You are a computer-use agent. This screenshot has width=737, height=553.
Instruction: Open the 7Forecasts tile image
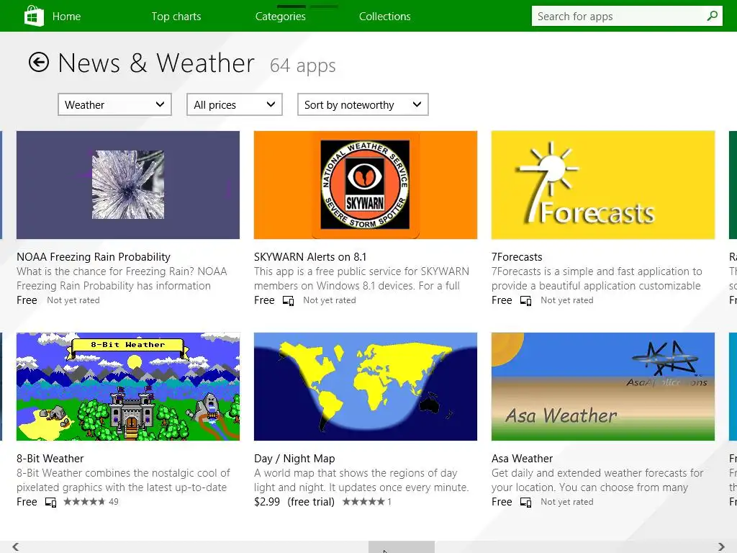click(603, 185)
